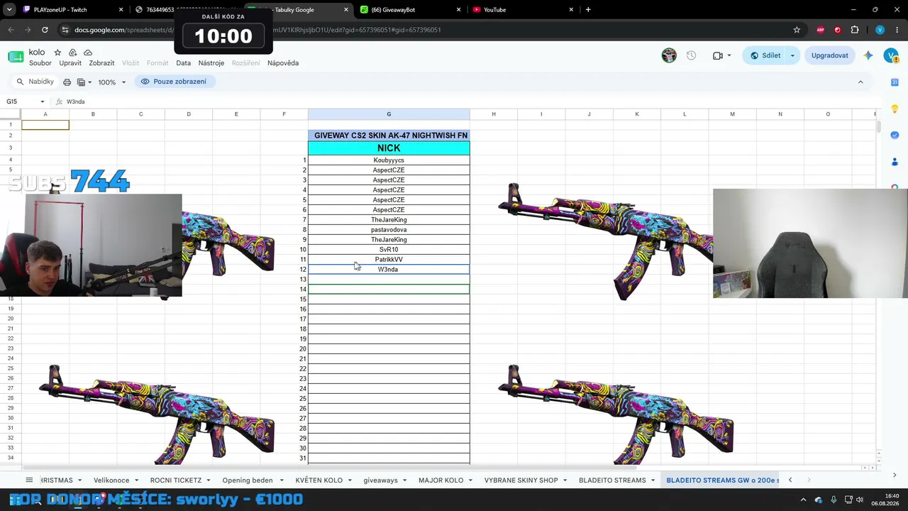Check the cloud save status icon
The width and height of the screenshot is (908, 511).
[88, 53]
